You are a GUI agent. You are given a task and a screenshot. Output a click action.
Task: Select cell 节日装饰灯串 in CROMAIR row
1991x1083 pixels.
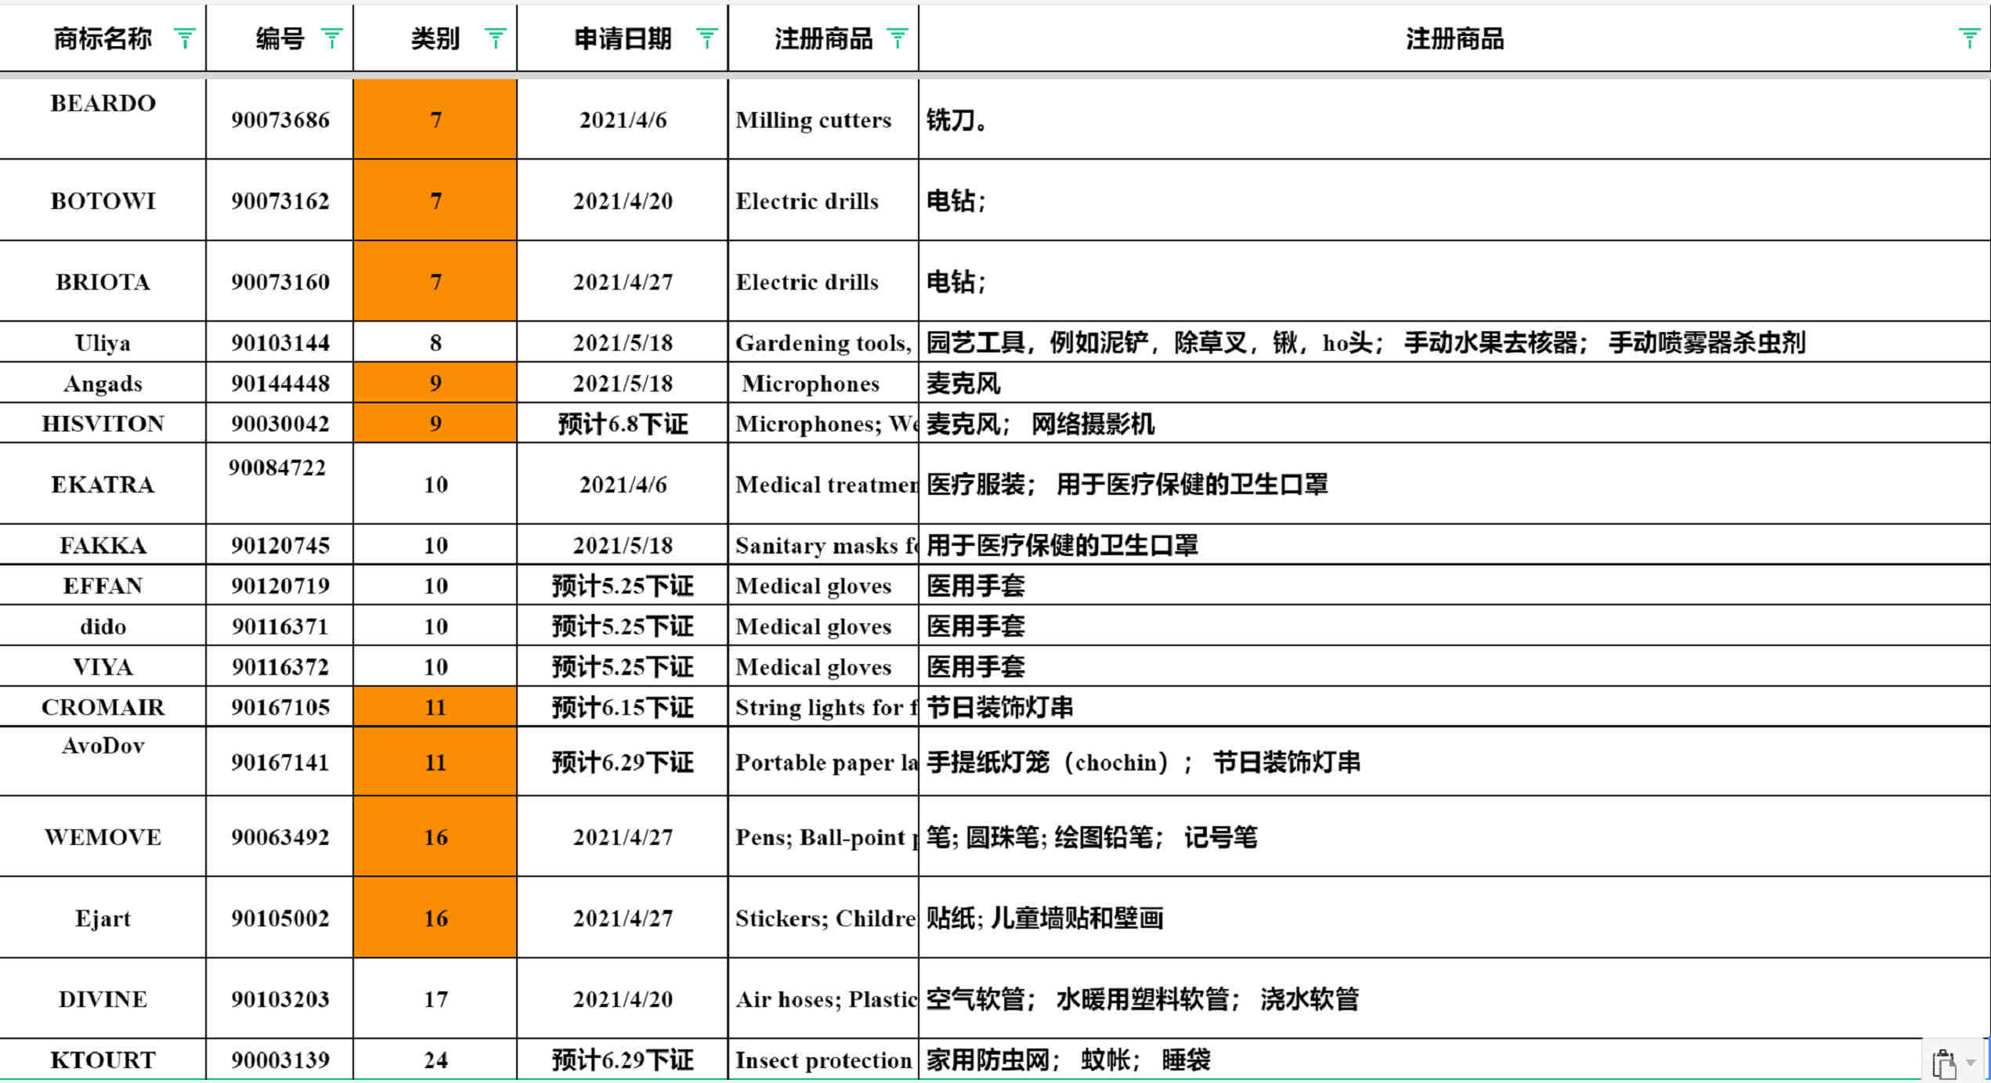coord(1454,706)
